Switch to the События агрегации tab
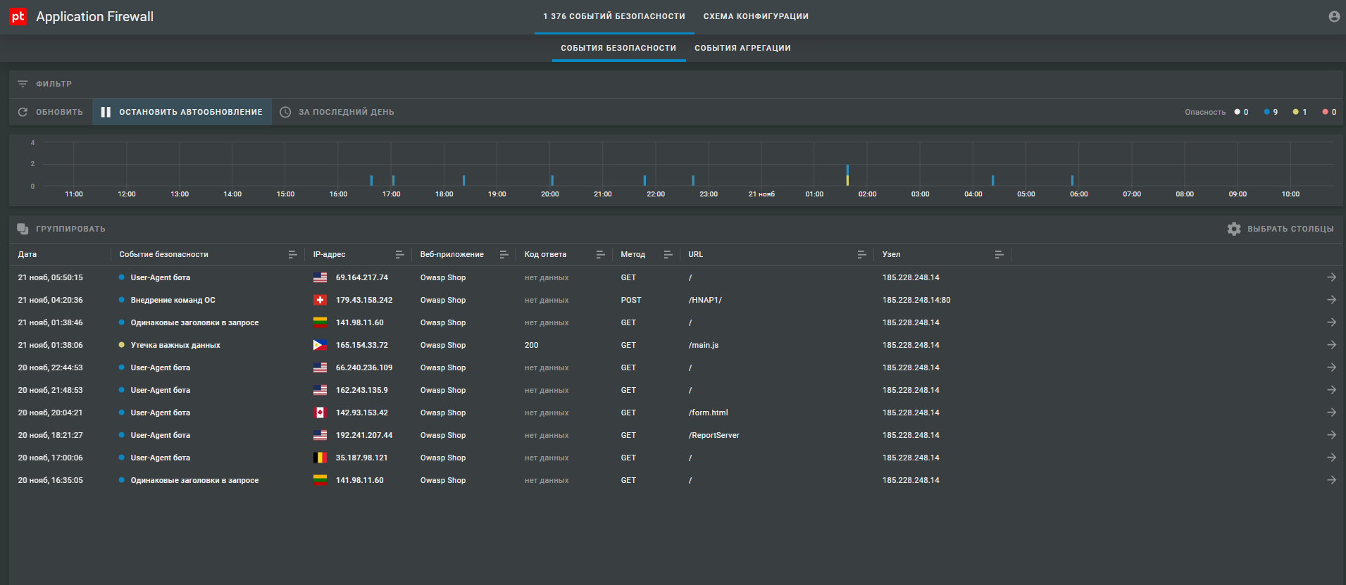Image resolution: width=1346 pixels, height=585 pixels. (x=742, y=48)
